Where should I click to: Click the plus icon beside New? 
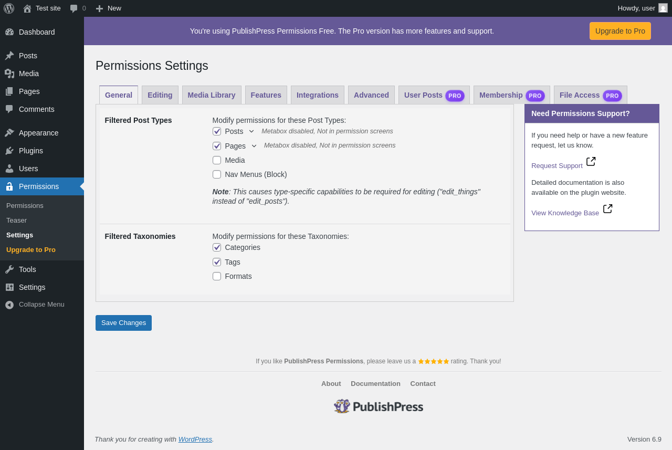click(99, 8)
